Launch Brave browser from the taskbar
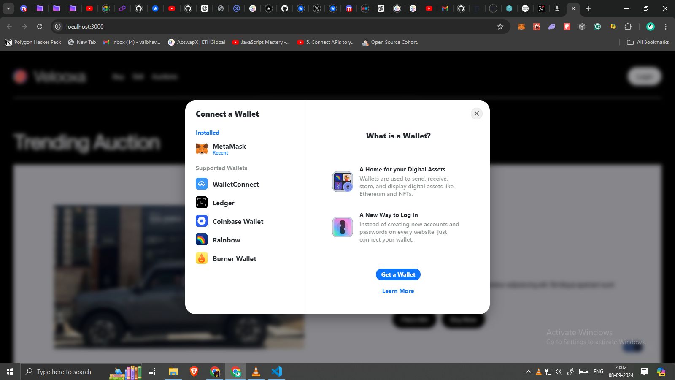The height and width of the screenshot is (380, 675). tap(194, 372)
